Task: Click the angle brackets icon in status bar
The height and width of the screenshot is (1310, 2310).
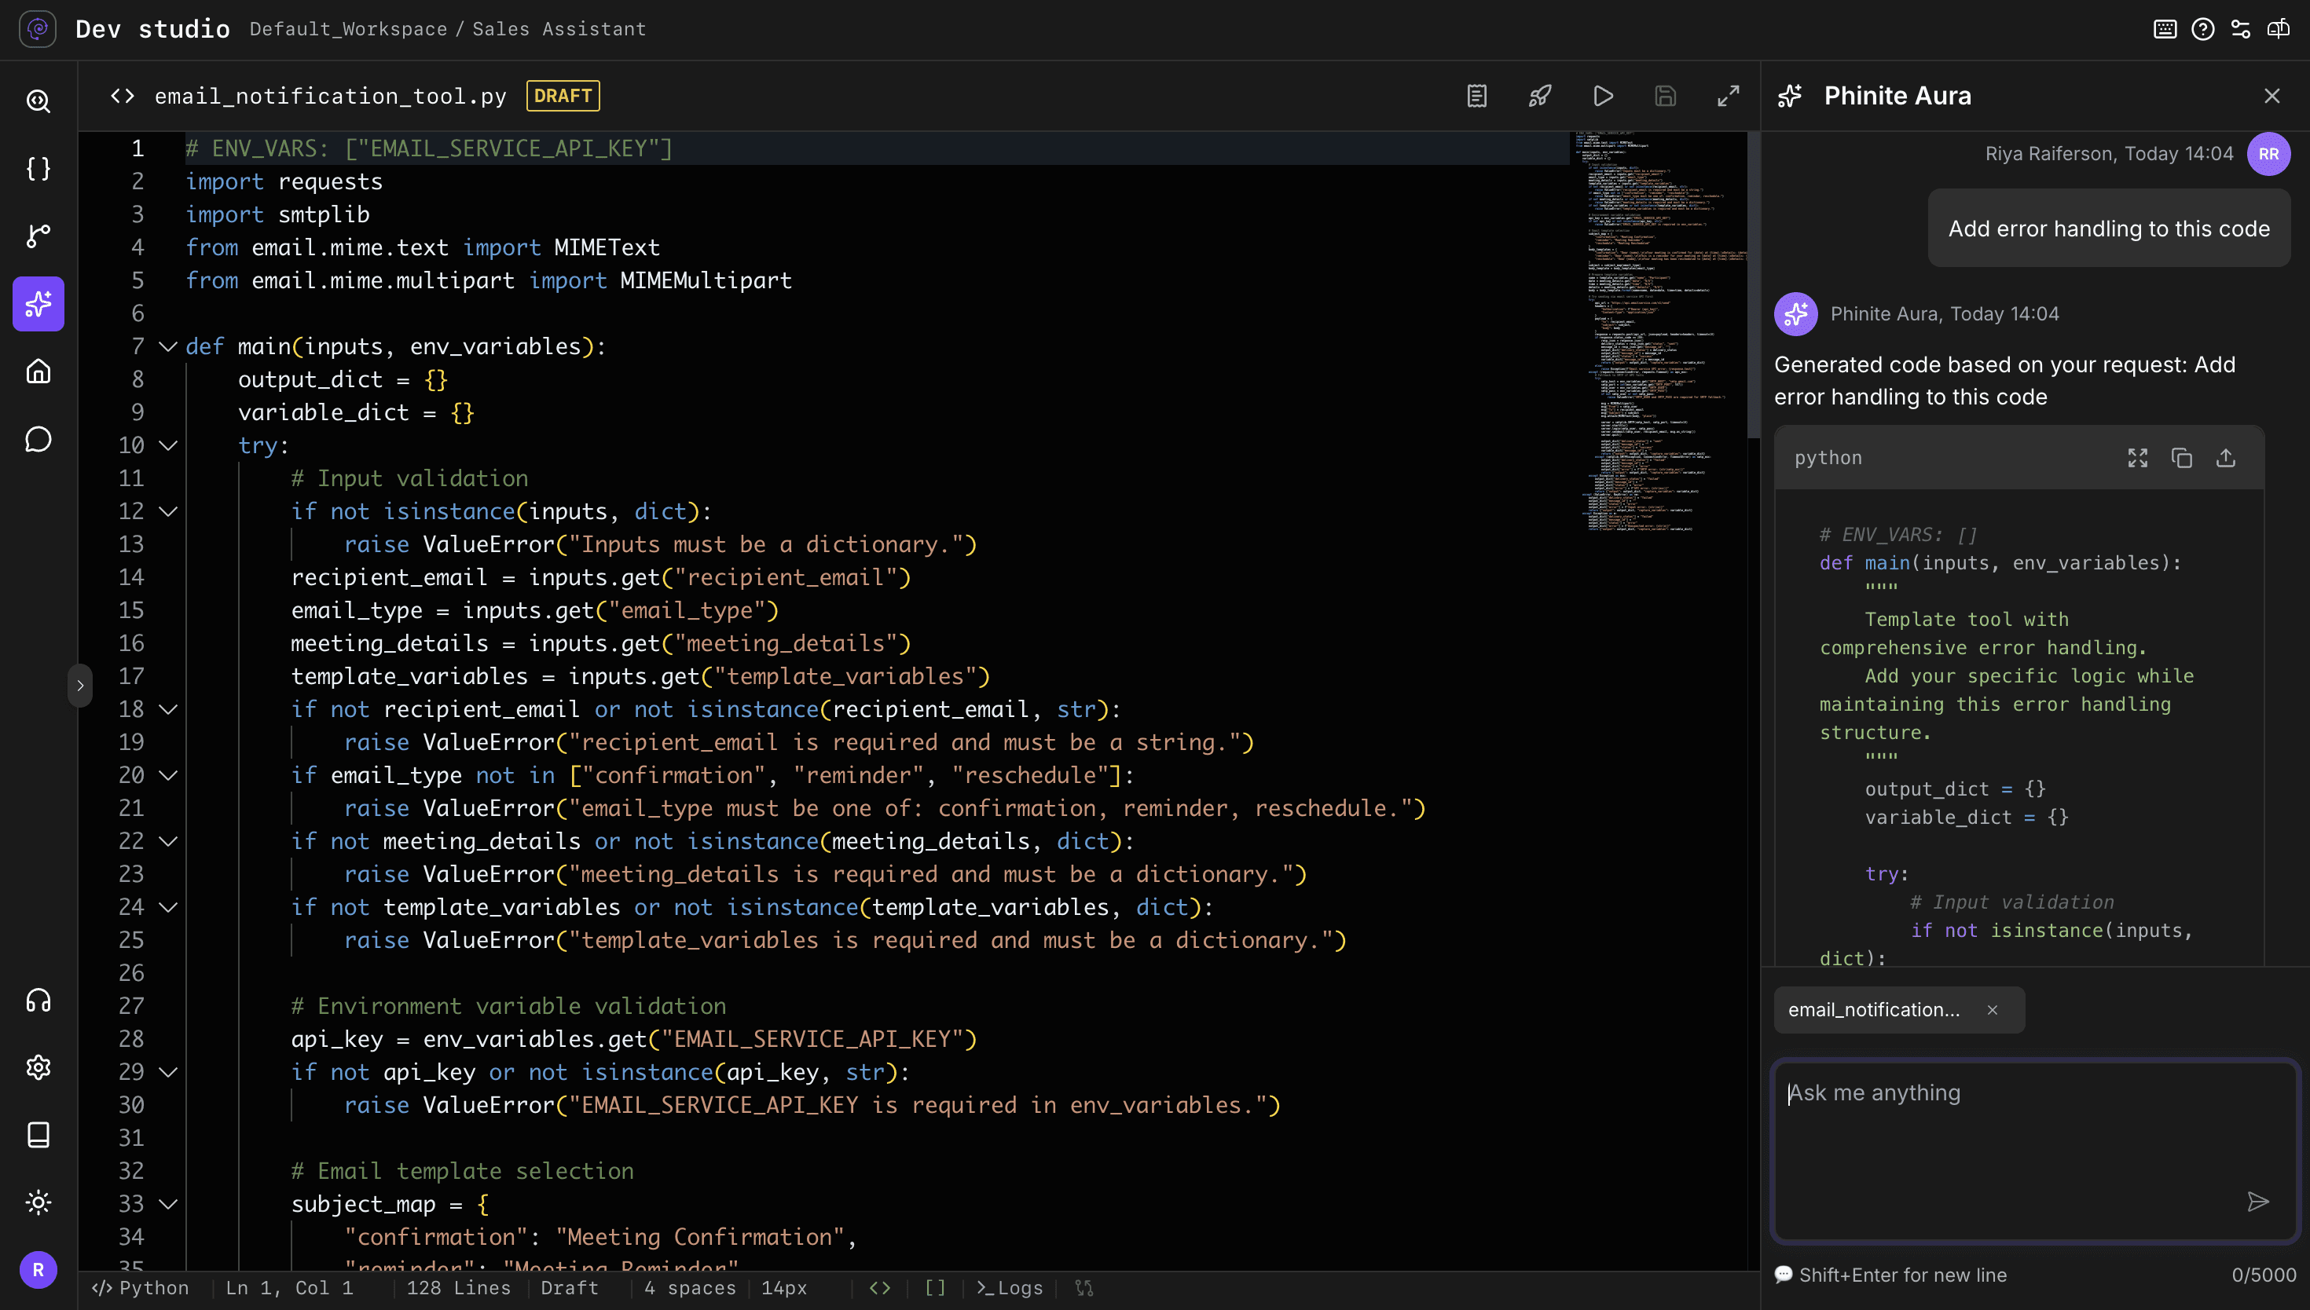Action: [880, 1289]
